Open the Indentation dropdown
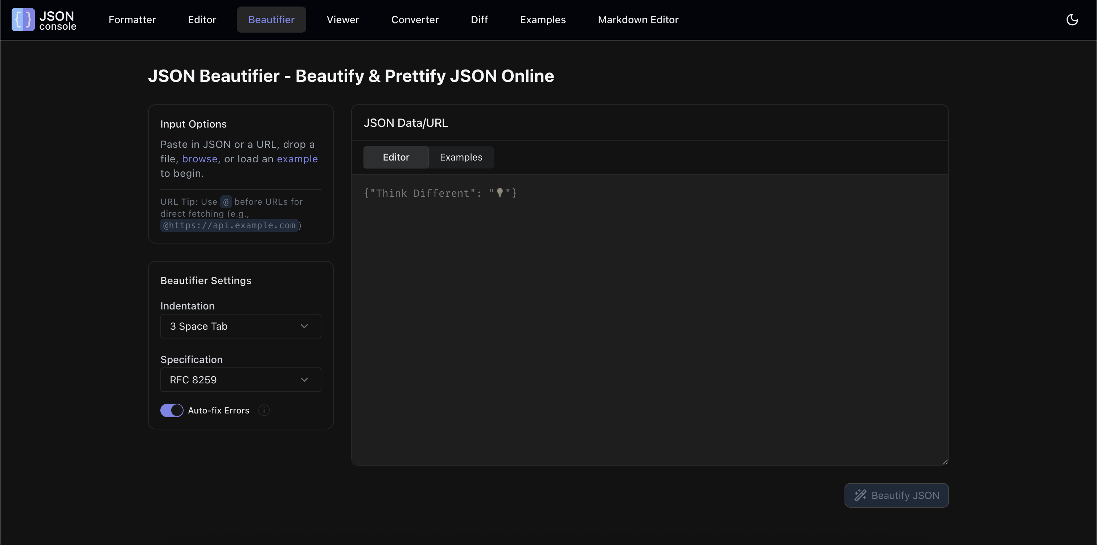This screenshot has width=1097, height=545. coord(241,326)
